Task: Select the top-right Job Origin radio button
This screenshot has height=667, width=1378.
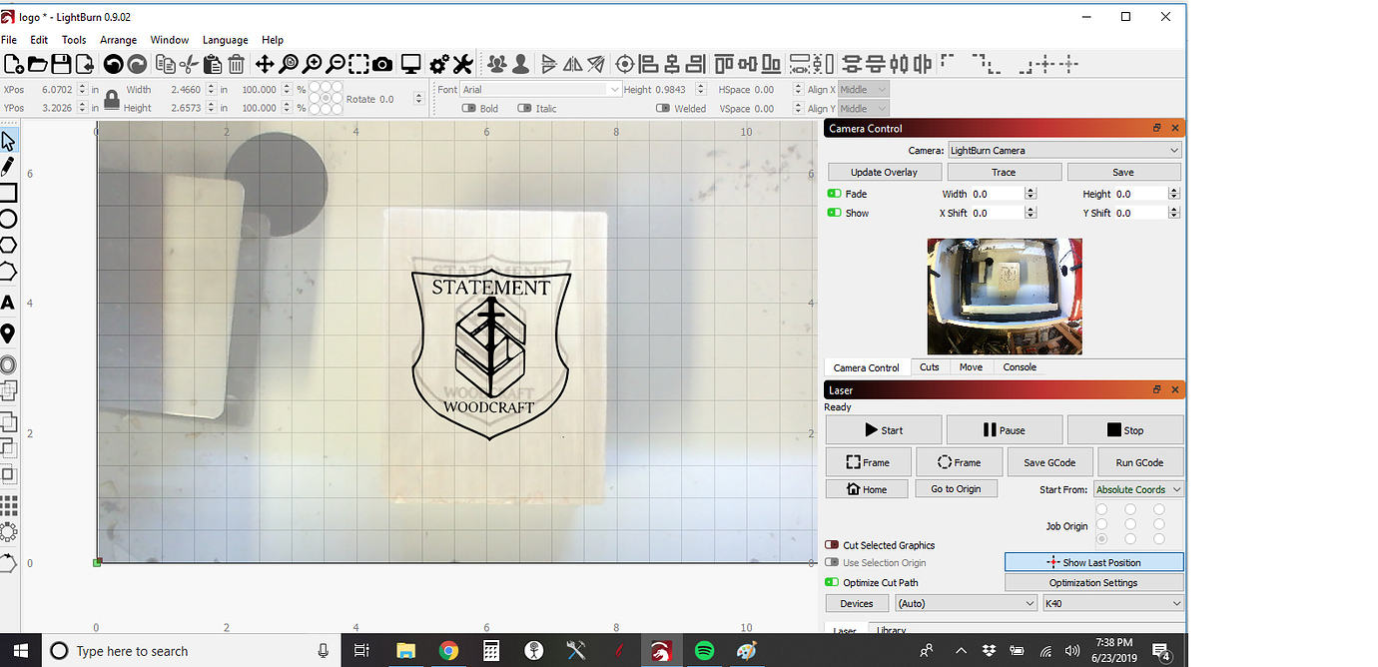Action: click(x=1159, y=509)
